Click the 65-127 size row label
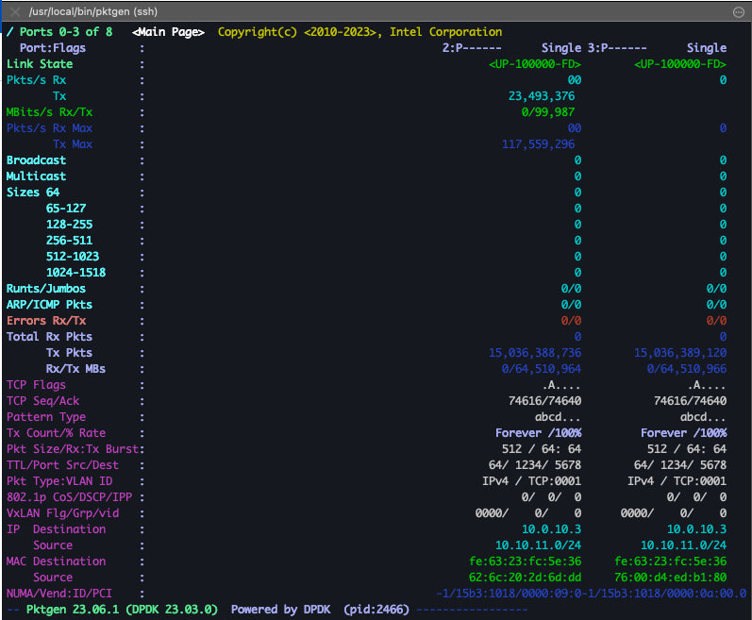This screenshot has width=752, height=620. click(66, 209)
